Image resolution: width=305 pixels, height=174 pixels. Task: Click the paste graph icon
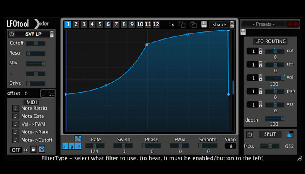[x=193, y=24]
